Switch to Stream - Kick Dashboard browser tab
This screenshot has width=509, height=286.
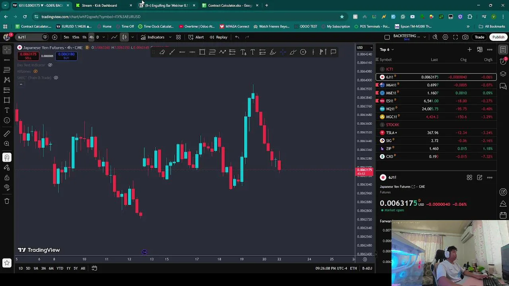[104, 5]
